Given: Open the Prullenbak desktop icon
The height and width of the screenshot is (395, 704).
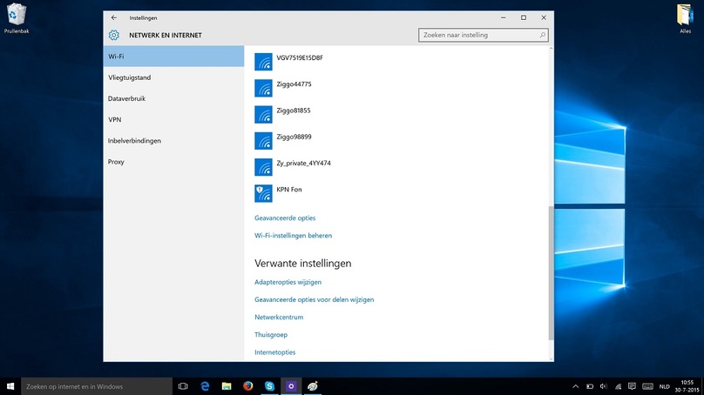Looking at the screenshot, I should [17, 19].
